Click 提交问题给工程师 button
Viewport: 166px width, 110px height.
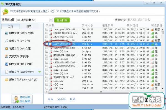click(x=22, y=99)
